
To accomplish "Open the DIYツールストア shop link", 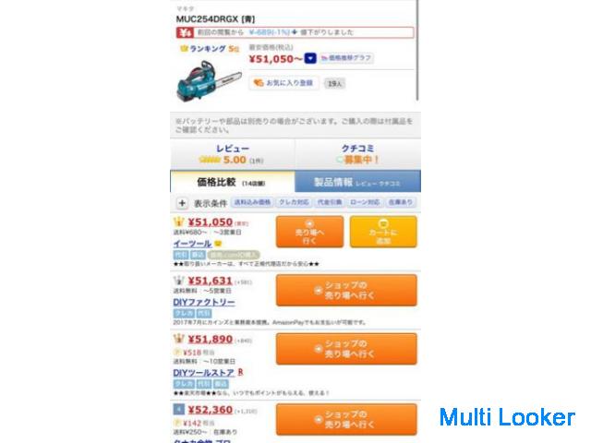I will pyautogui.click(x=204, y=373).
